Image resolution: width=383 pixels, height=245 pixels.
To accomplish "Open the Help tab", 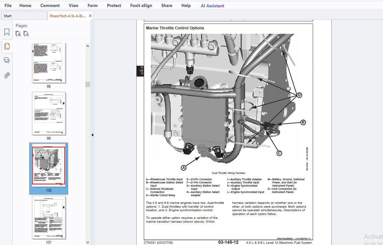I will tap(186, 5).
